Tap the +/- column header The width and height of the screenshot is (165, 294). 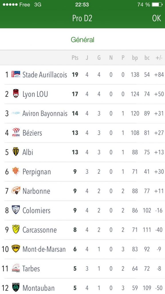[x=159, y=58]
